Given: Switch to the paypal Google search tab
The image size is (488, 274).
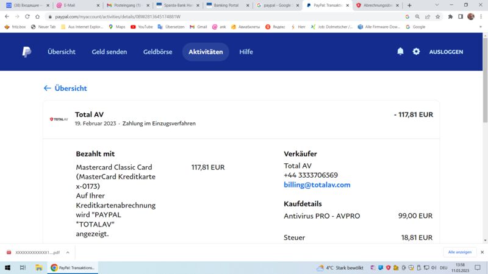Looking at the screenshot, I should click(277, 5).
